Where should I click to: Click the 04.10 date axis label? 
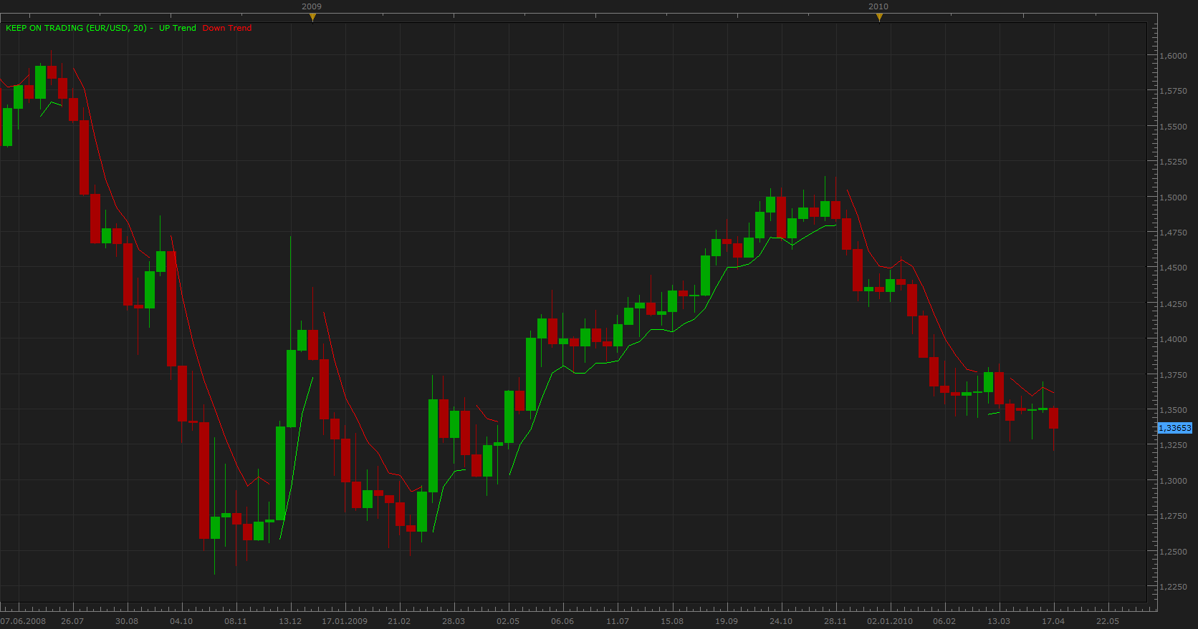[x=181, y=621]
